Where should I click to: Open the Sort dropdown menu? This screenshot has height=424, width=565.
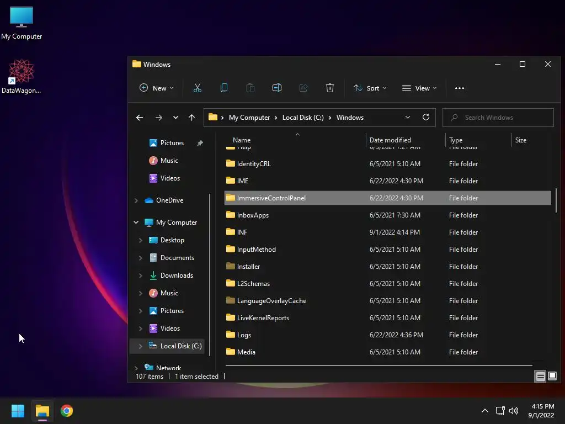pos(370,88)
